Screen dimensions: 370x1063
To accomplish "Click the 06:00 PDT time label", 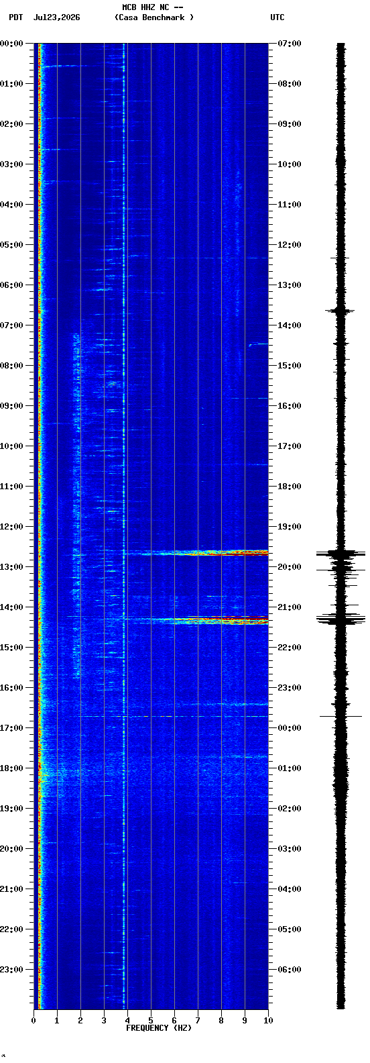I will 11,285.
